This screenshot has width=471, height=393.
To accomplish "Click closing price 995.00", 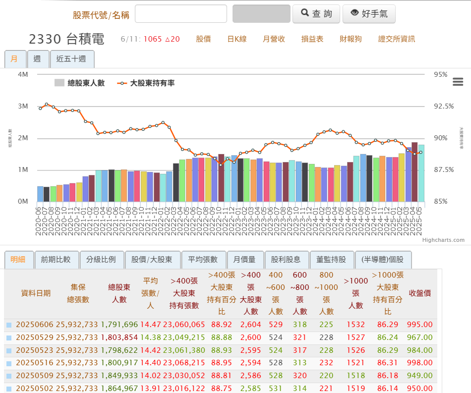I will (419, 325).
